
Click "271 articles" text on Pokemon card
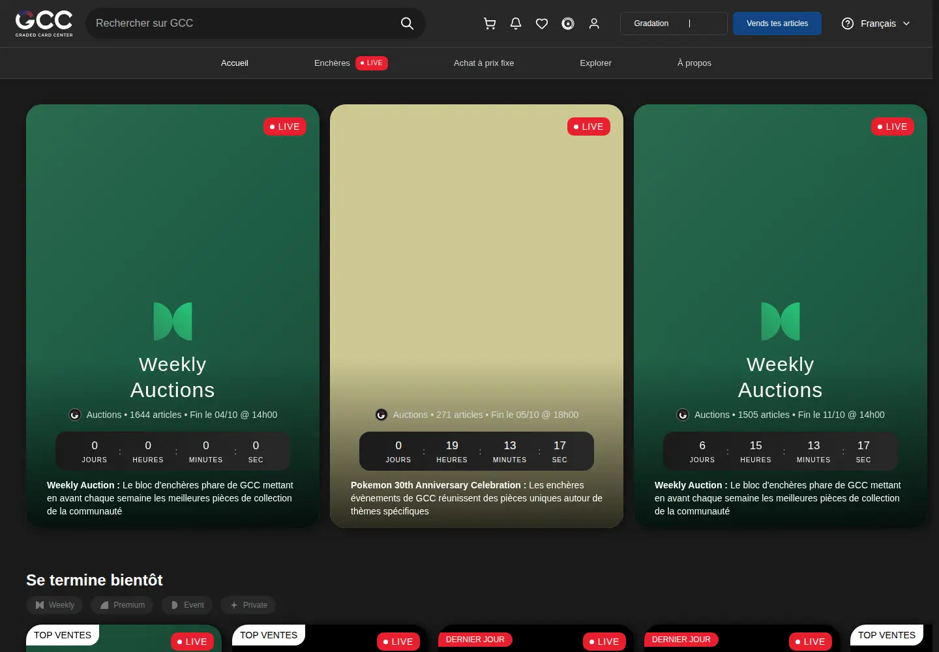(460, 415)
